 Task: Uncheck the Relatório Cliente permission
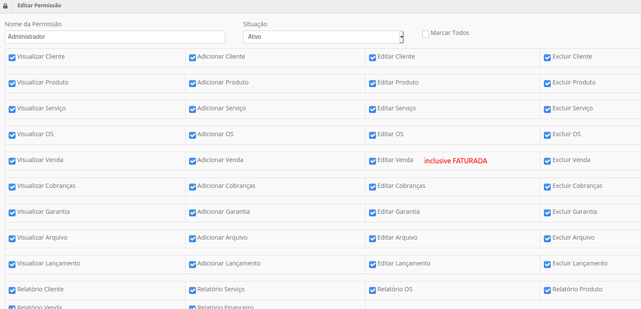[x=12, y=290]
